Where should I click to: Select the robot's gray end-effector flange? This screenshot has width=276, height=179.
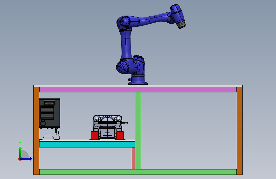[x=182, y=24]
